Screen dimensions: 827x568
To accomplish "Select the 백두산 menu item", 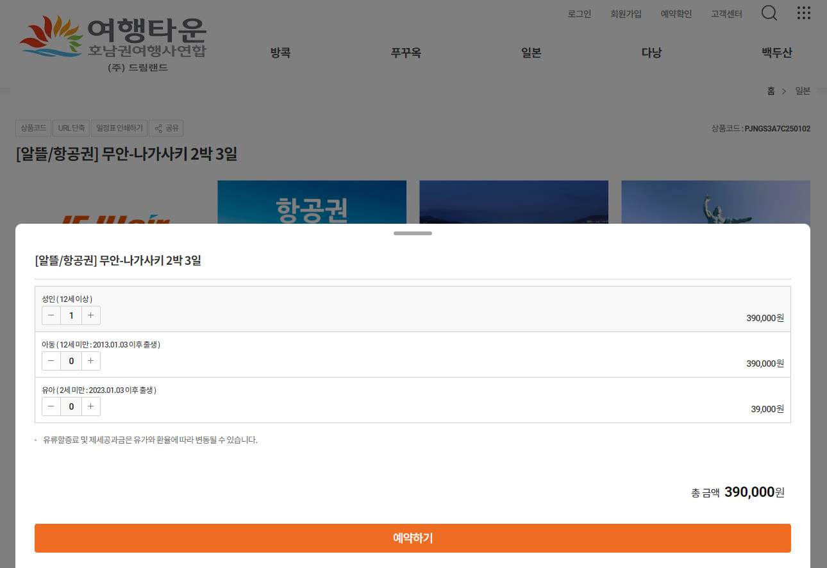I will click(x=776, y=53).
